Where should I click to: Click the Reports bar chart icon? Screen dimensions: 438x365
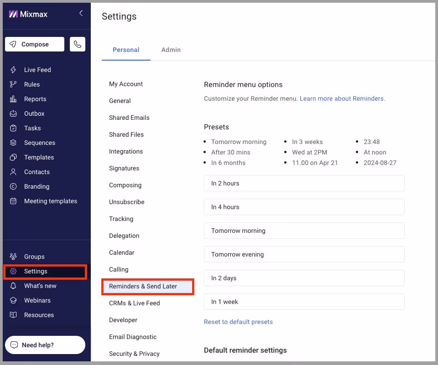click(13, 99)
